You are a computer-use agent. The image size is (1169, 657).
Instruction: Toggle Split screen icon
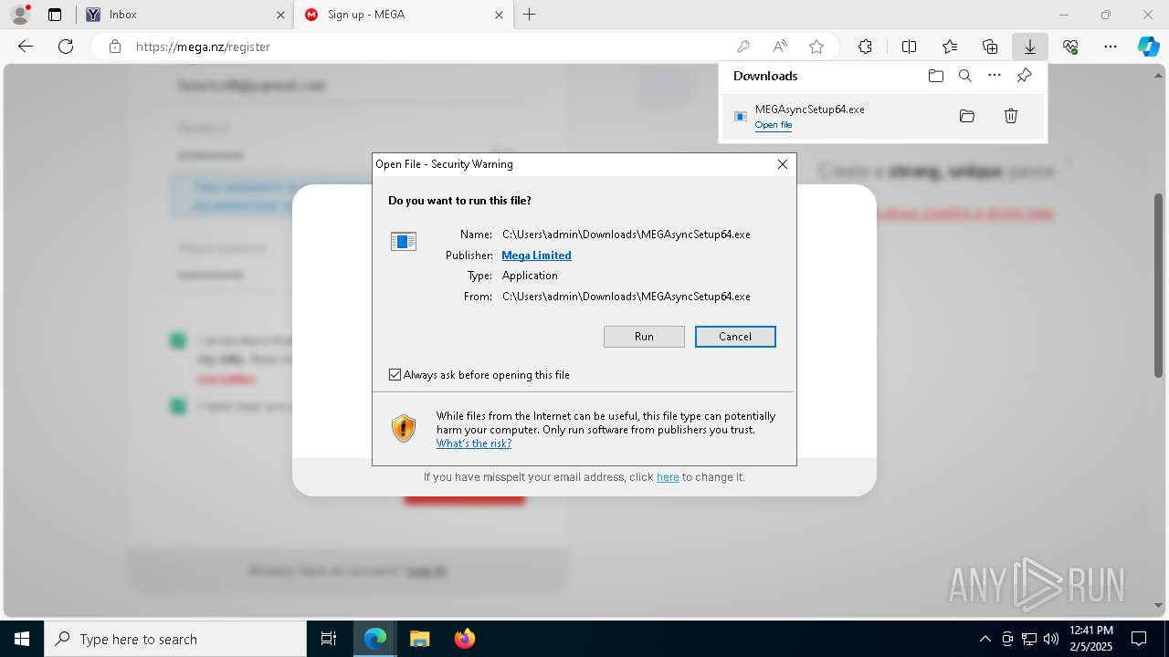point(910,47)
